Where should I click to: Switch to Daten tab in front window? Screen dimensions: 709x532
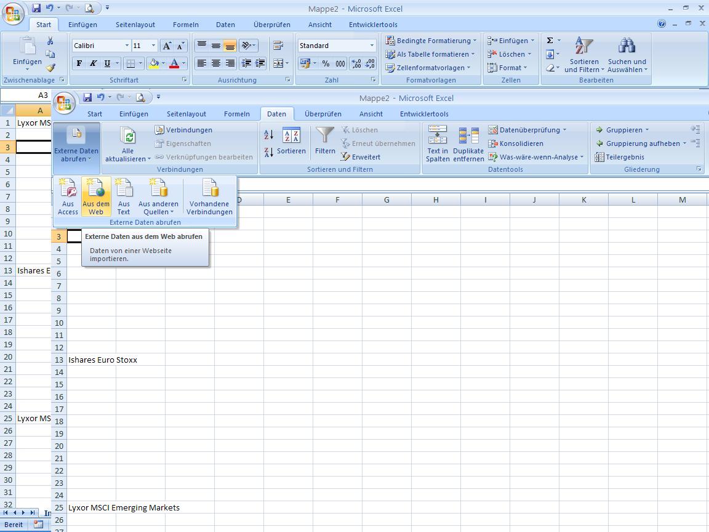pos(276,114)
